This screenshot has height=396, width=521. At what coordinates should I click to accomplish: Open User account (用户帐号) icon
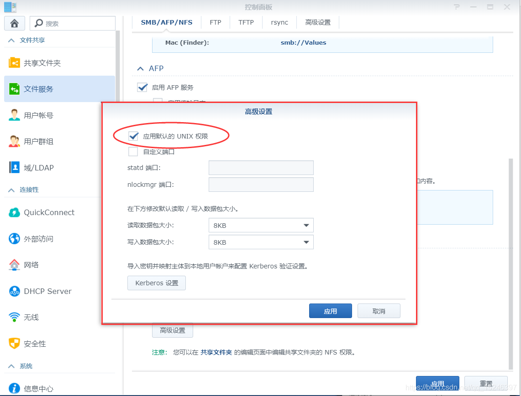coord(14,115)
